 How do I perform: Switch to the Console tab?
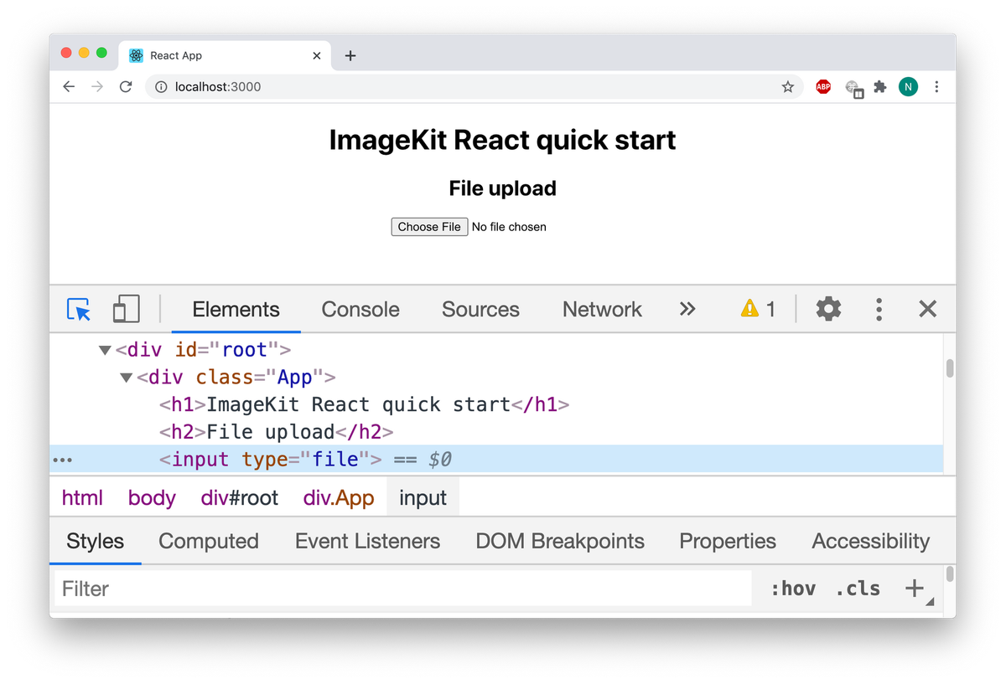click(x=360, y=310)
